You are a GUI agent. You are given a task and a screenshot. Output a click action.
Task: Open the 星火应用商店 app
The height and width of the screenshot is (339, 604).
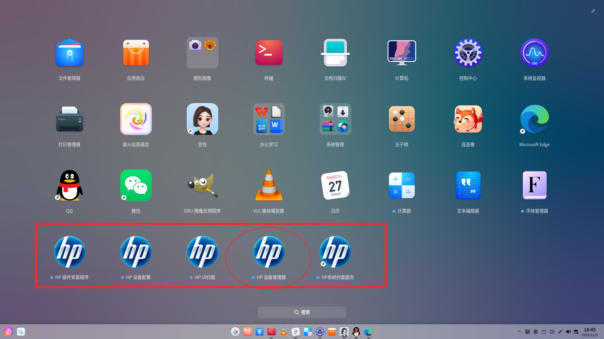pos(136,119)
